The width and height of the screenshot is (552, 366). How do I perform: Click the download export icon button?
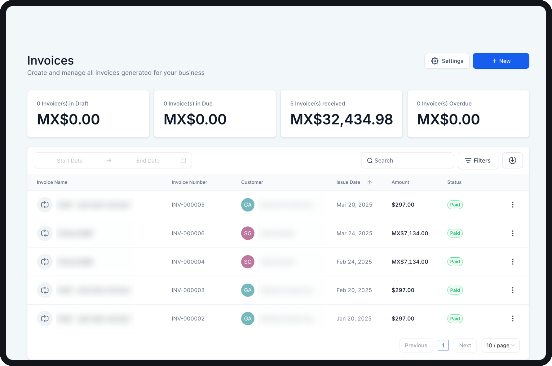[x=512, y=160]
